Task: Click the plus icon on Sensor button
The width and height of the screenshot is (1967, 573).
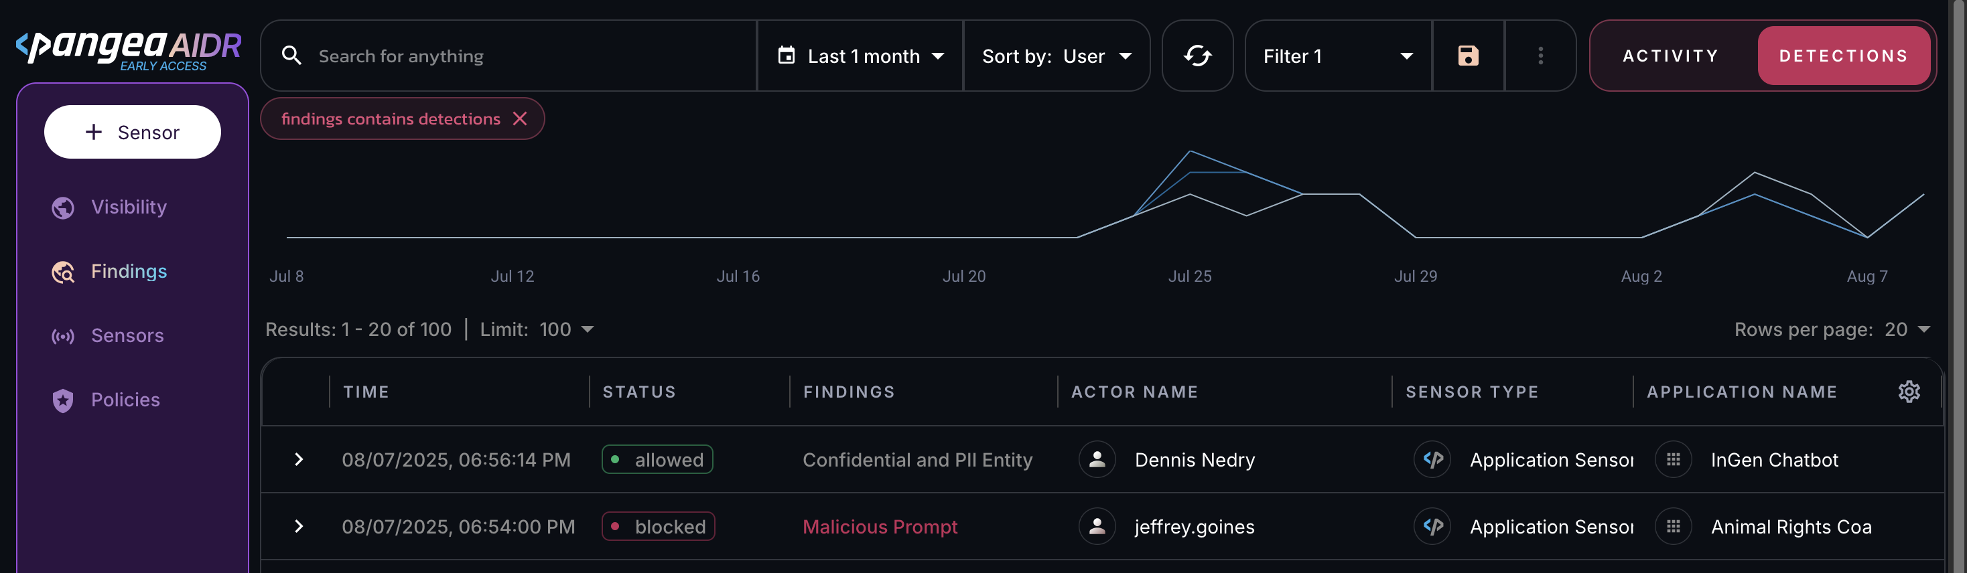Action: [93, 132]
